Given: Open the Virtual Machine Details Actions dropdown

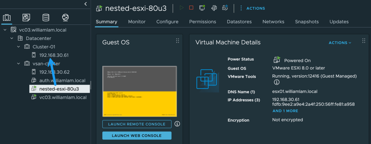Looking at the screenshot, I should pos(340,43).
